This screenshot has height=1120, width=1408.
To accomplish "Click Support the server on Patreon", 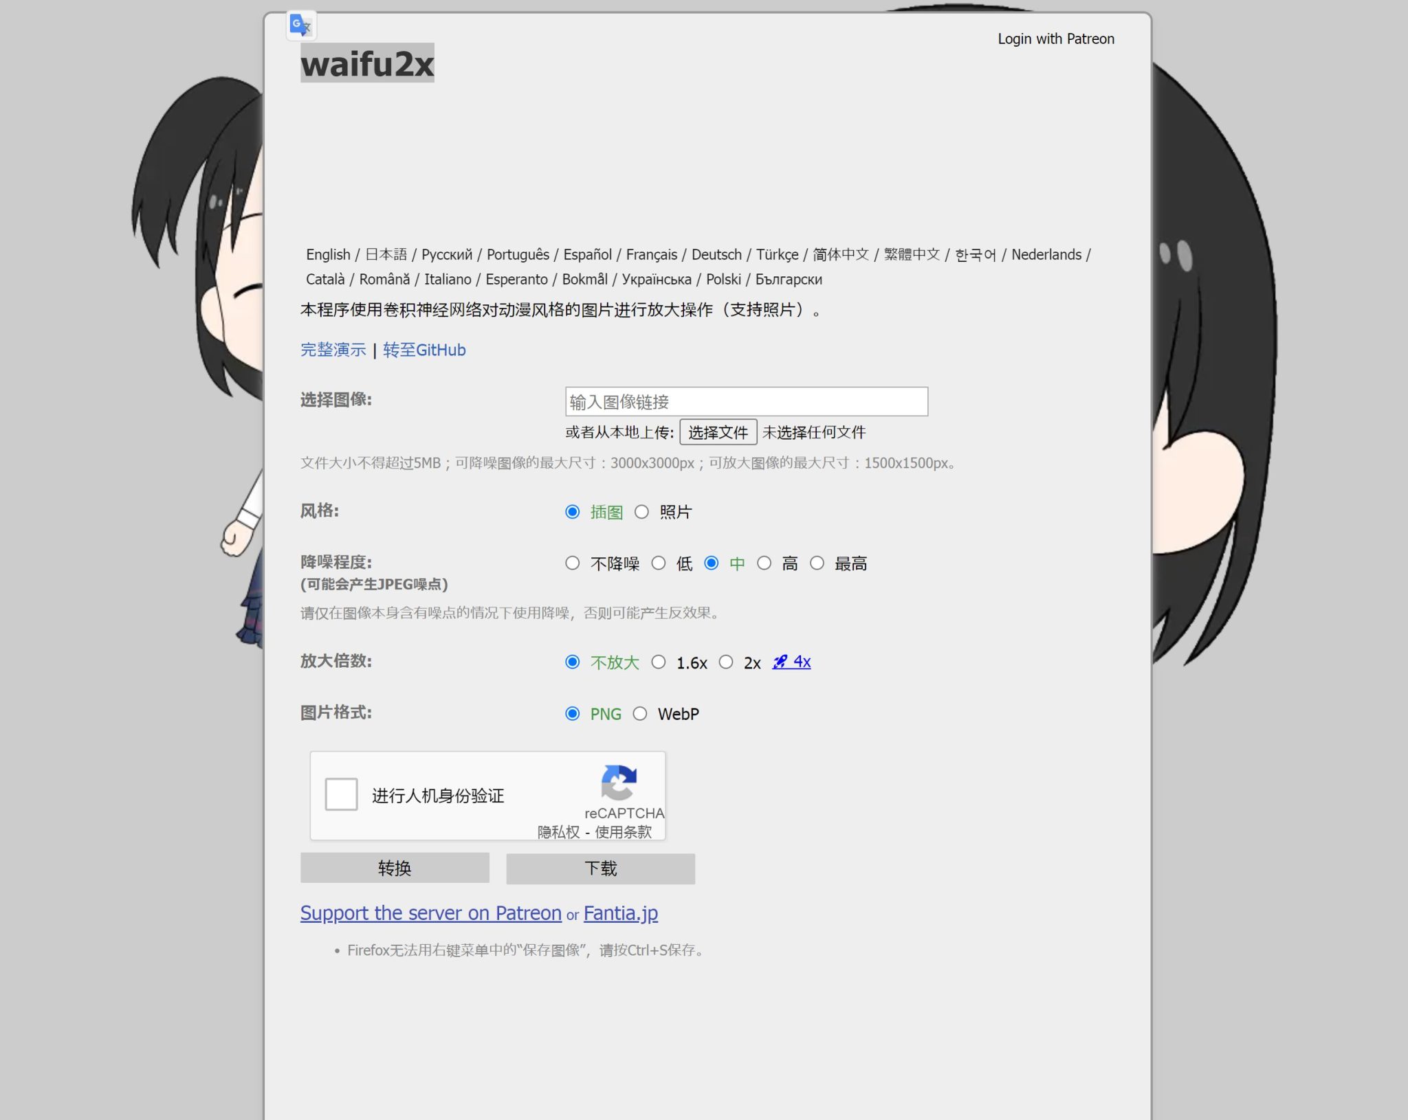I will pos(430,912).
